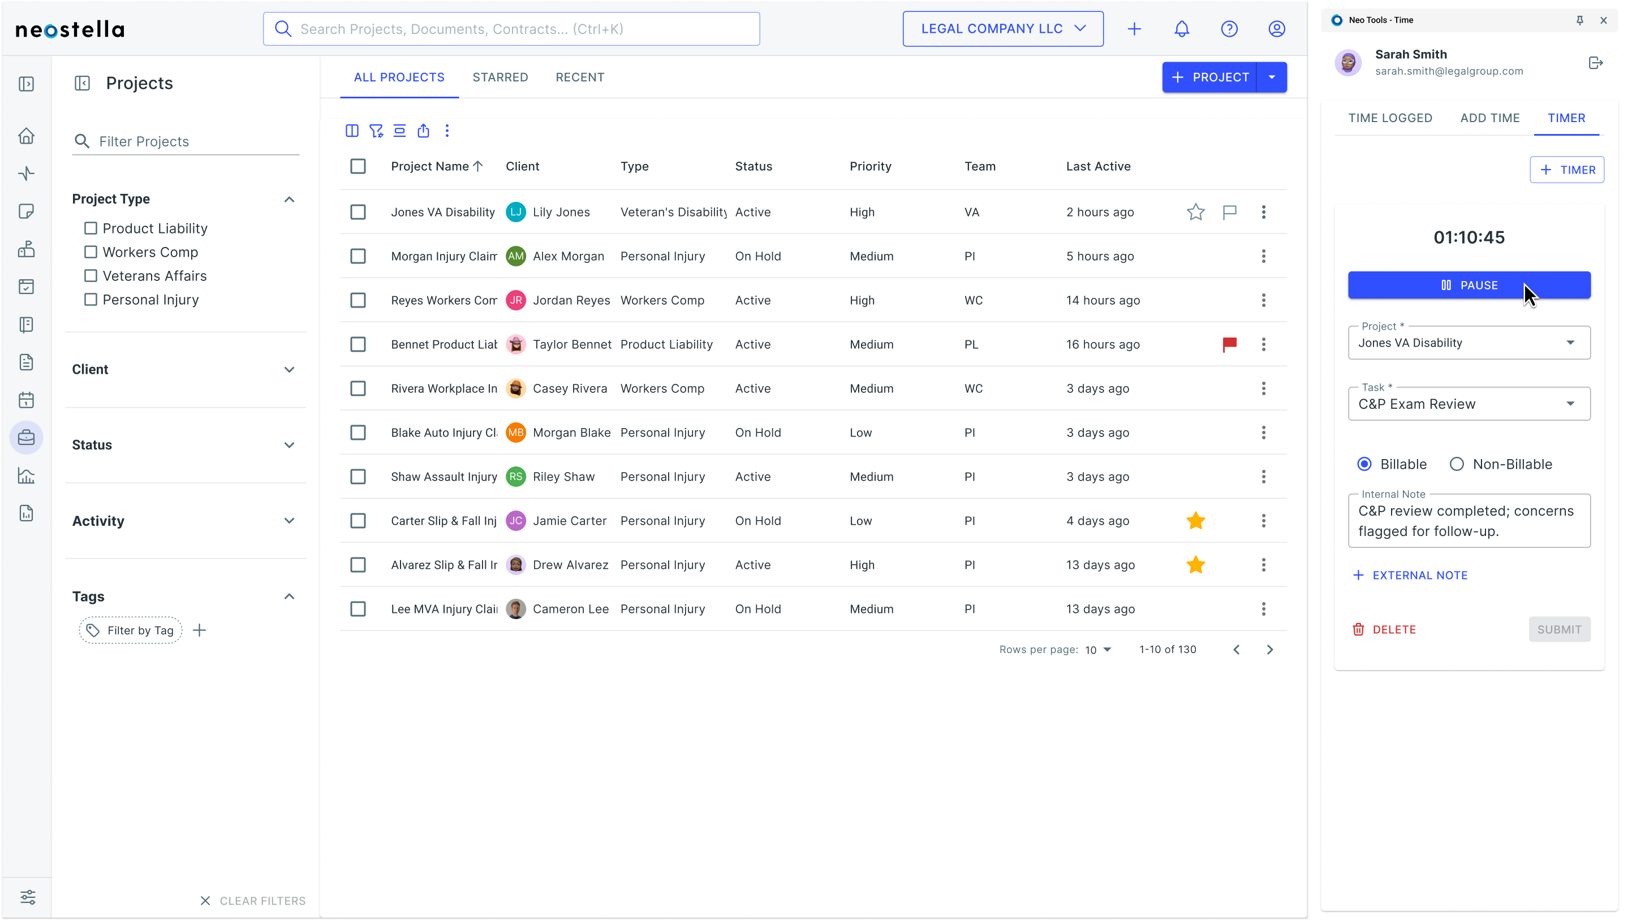Open the LEGAL COMPANY LLC dropdown

click(x=1002, y=29)
